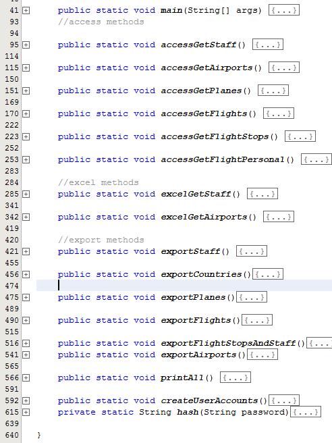Unfold exportStaff using line 421 plus icon
Image resolution: width=332 pixels, height=443 pixels.
click(x=26, y=251)
